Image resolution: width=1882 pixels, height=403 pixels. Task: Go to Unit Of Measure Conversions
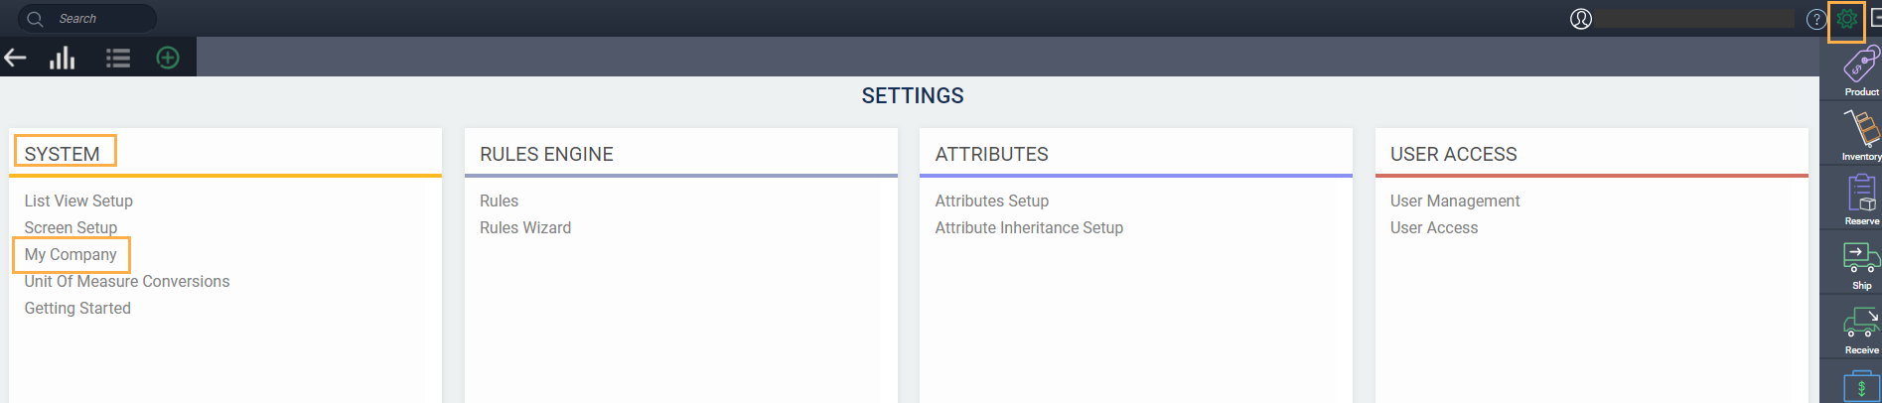tap(127, 282)
